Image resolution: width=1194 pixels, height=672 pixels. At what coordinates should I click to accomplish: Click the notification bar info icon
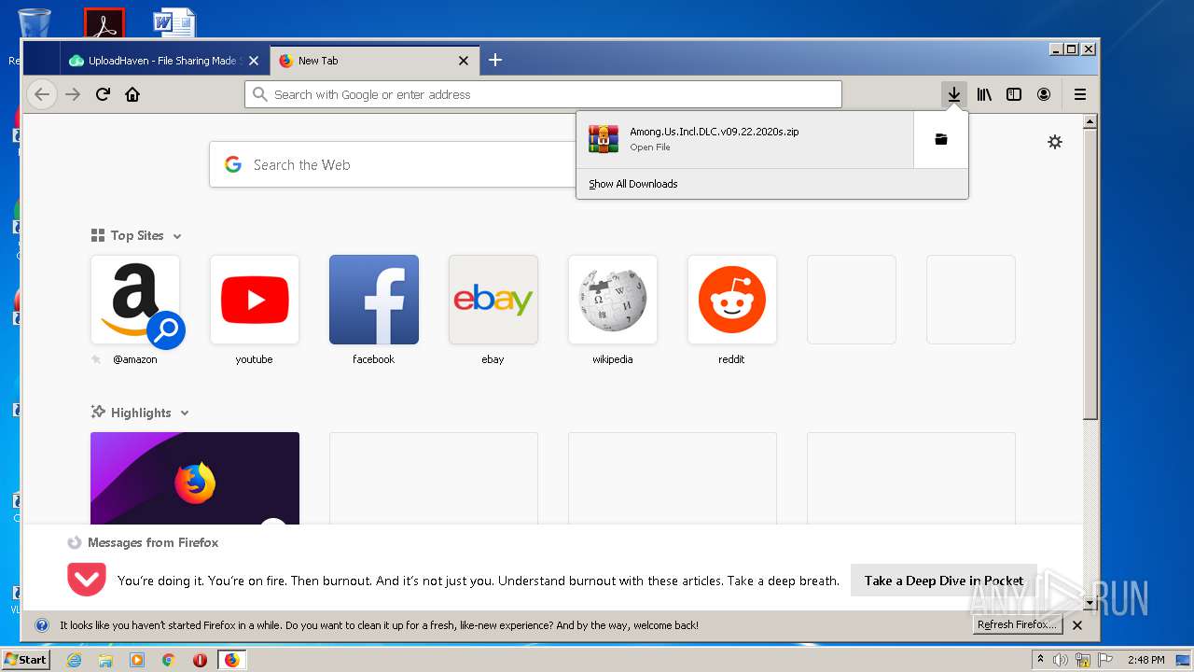[x=42, y=625]
